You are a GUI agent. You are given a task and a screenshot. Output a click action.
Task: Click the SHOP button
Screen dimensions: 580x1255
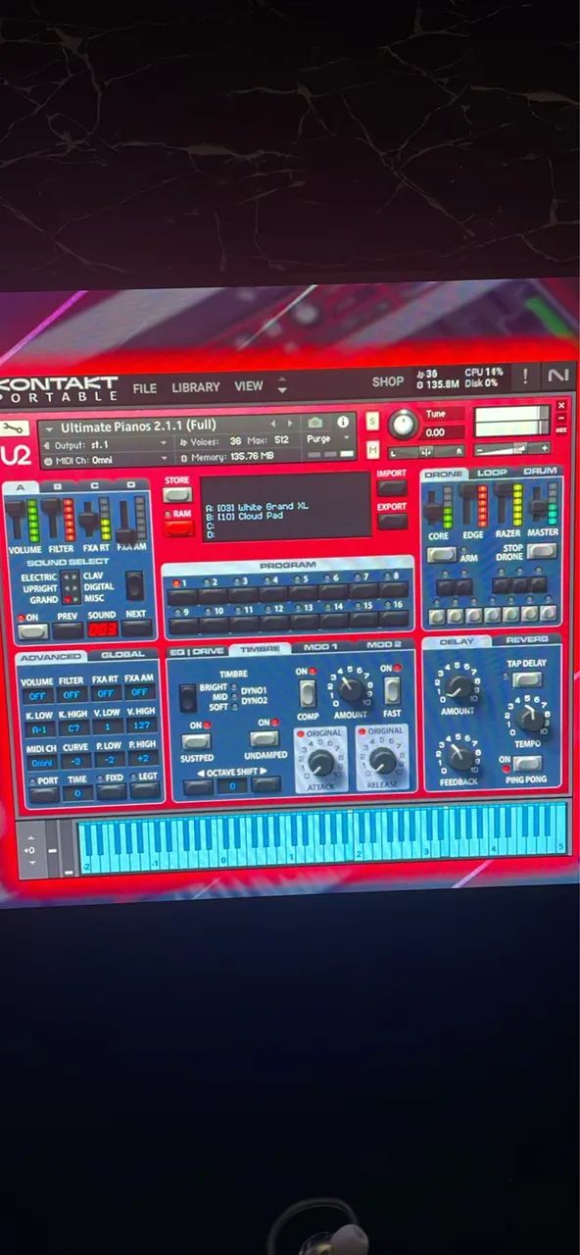tap(387, 381)
